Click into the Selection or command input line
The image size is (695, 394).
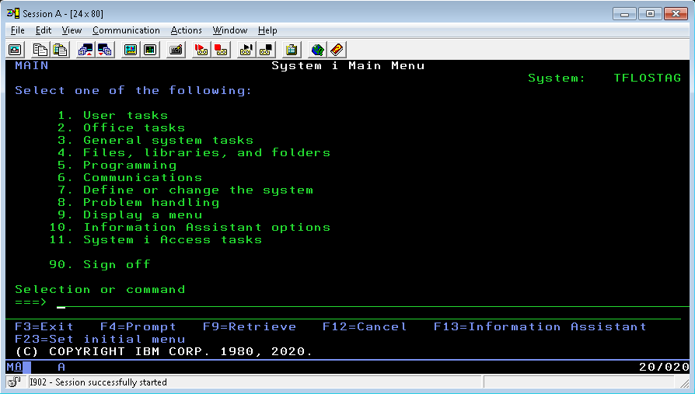[372, 302]
